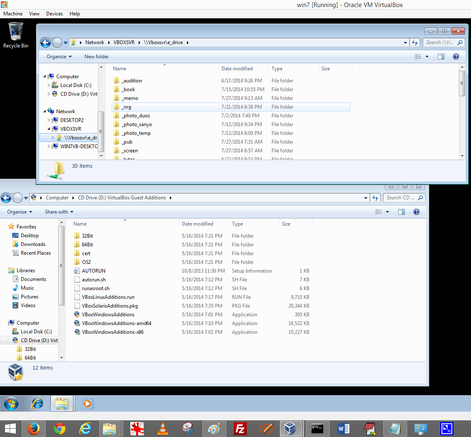Open the 64Bit folder in file list
Viewport: 471px width, 437px height.
point(87,245)
